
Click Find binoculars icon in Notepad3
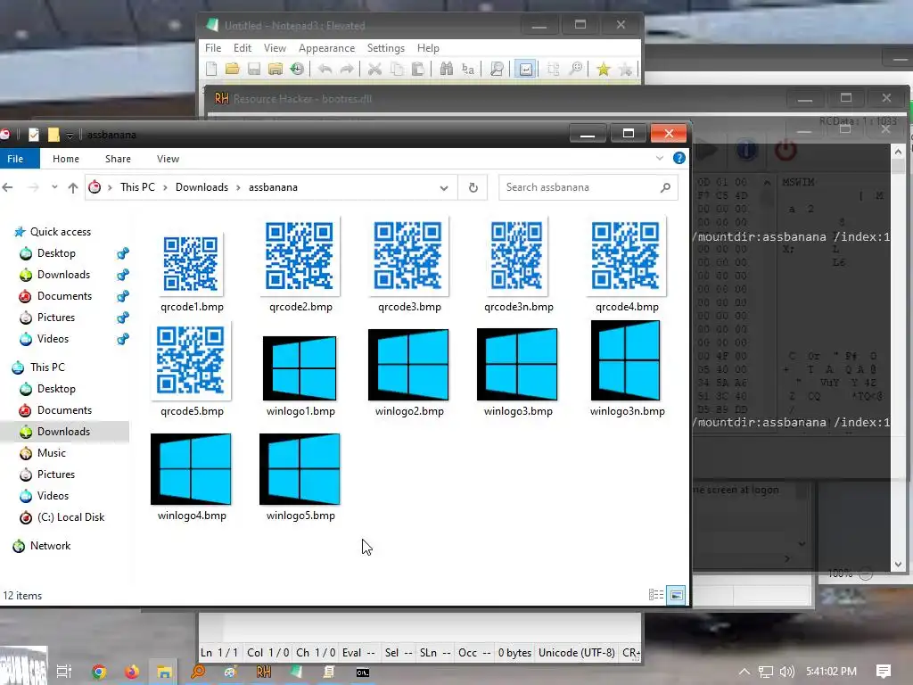(447, 70)
